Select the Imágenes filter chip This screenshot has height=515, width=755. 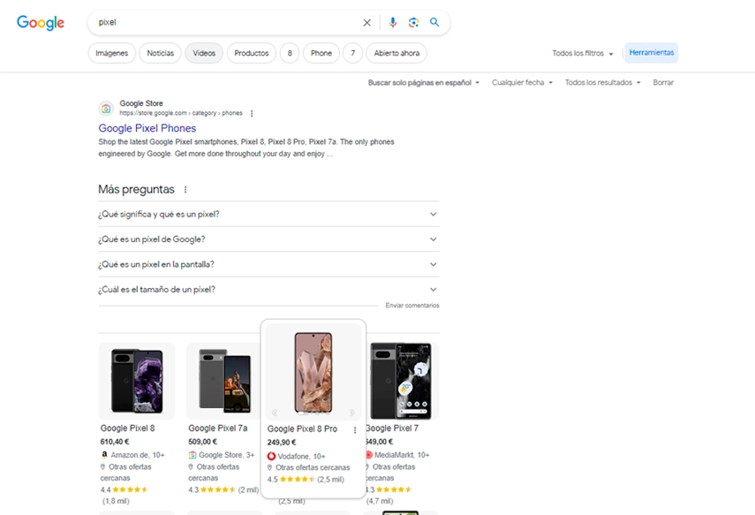112,53
